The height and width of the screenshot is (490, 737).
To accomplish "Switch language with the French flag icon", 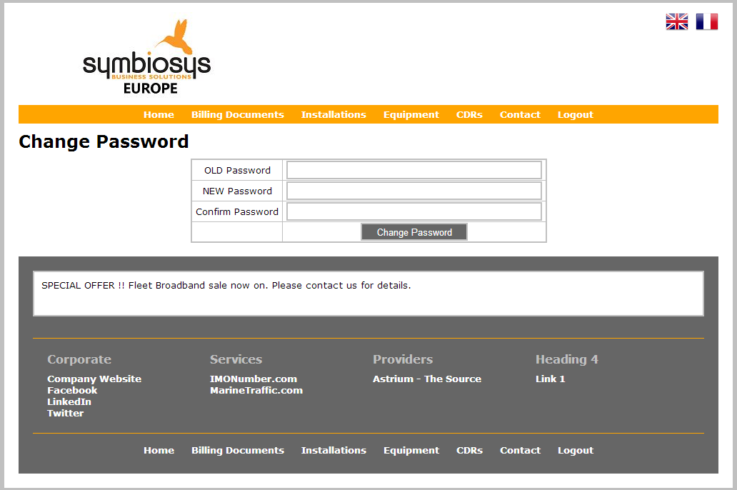I will point(706,22).
